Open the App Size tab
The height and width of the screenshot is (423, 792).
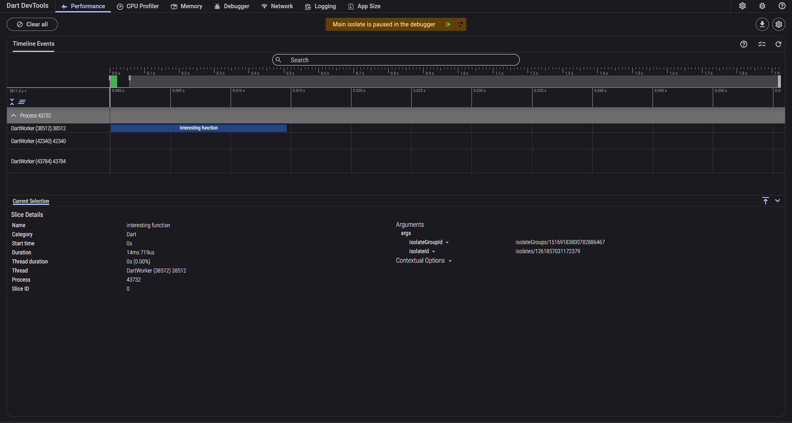pyautogui.click(x=364, y=6)
